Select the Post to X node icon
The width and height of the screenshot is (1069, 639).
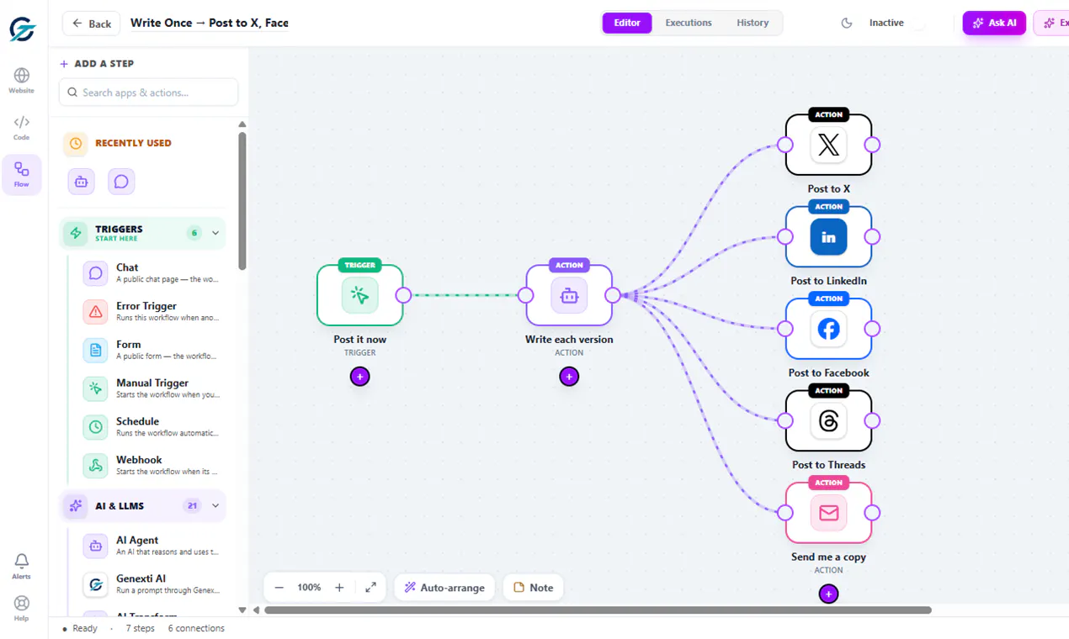pos(828,145)
